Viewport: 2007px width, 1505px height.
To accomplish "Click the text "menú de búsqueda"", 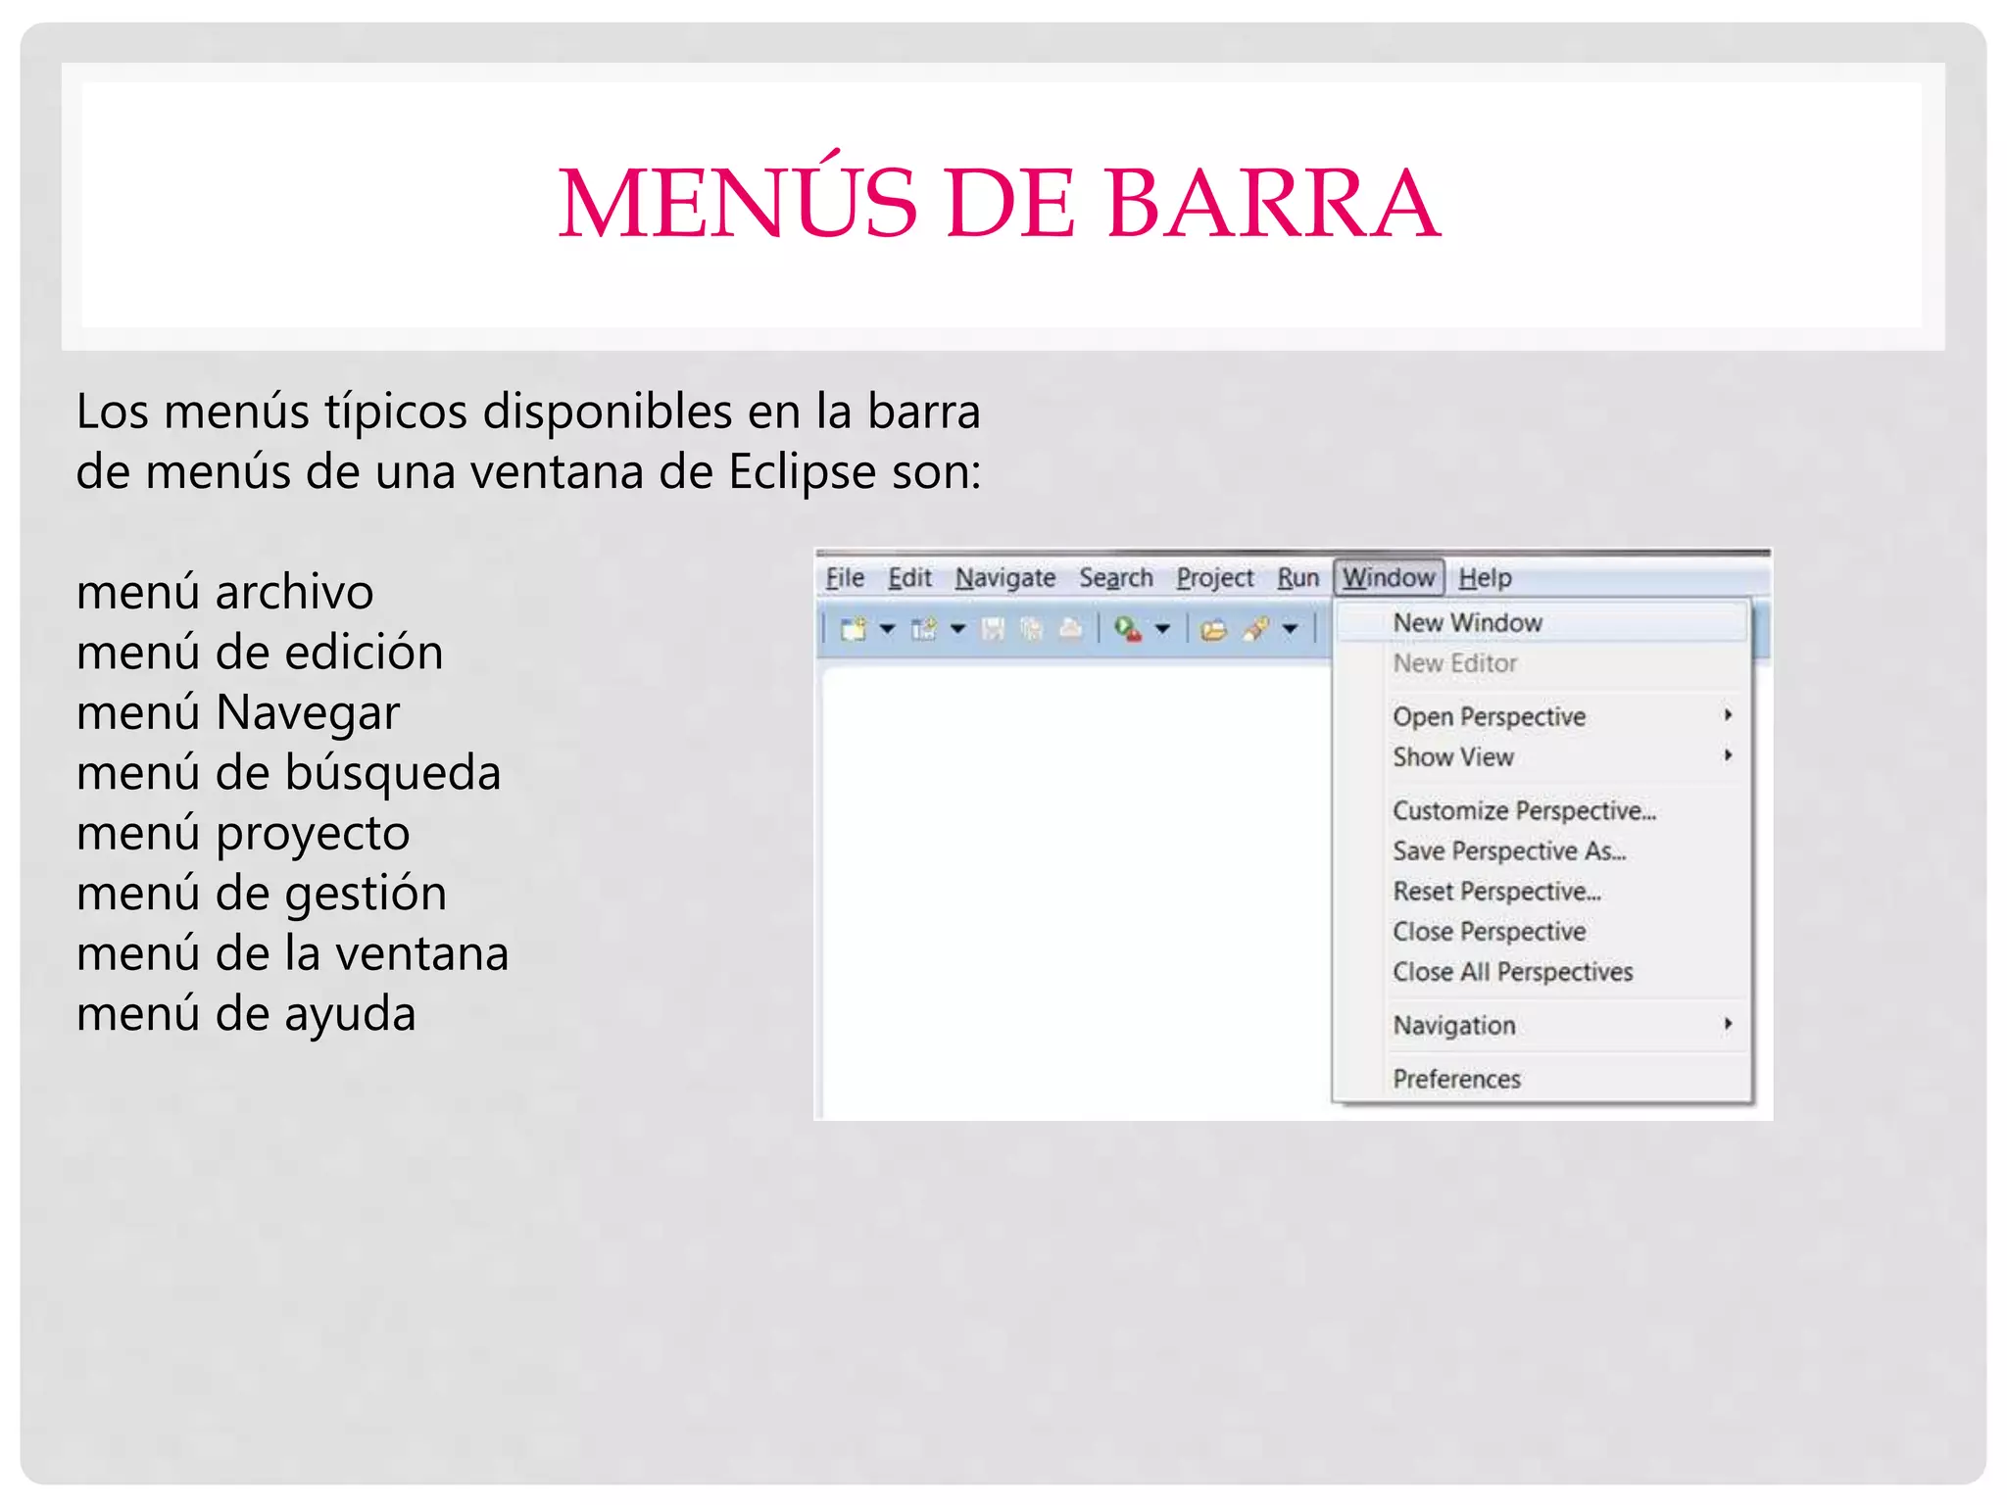I will tap(288, 773).
